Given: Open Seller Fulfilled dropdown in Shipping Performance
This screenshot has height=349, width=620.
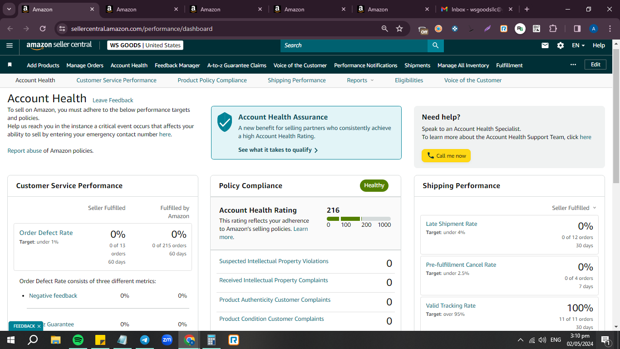Looking at the screenshot, I should point(574,208).
